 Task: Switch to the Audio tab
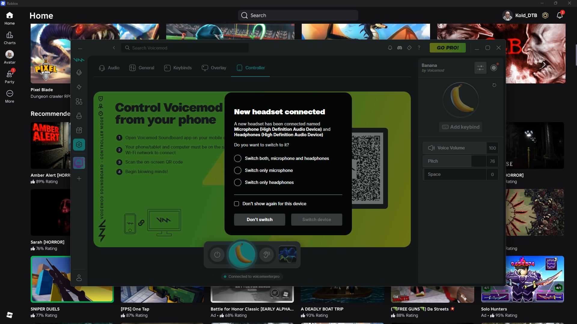109,68
